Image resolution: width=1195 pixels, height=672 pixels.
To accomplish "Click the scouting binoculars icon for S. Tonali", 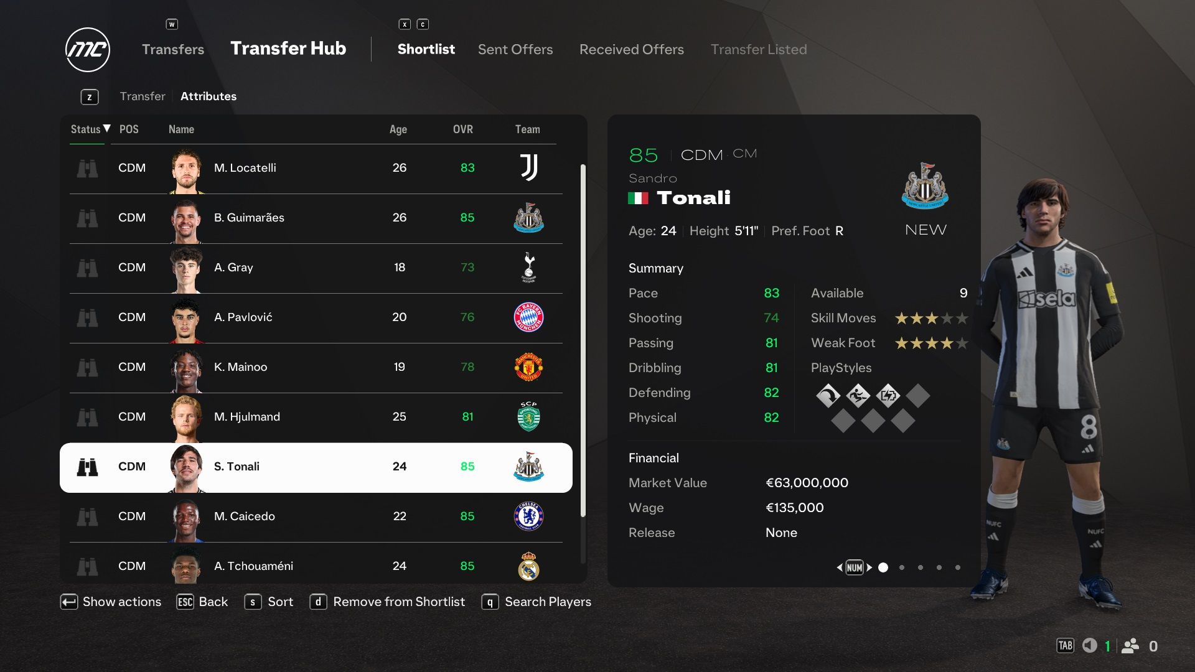I will click(87, 466).
